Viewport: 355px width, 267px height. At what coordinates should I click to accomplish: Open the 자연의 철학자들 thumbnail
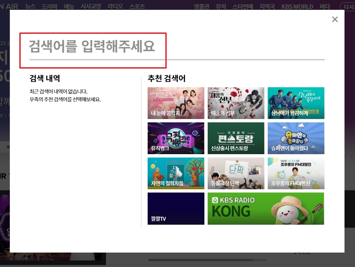pyautogui.click(x=176, y=173)
